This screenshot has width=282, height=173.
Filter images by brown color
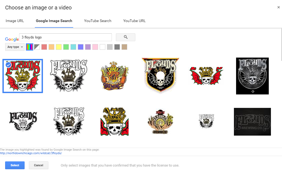[x=124, y=47]
